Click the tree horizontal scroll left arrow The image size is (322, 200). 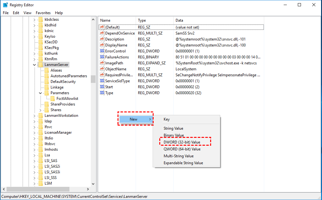pyautogui.click(x=4, y=189)
